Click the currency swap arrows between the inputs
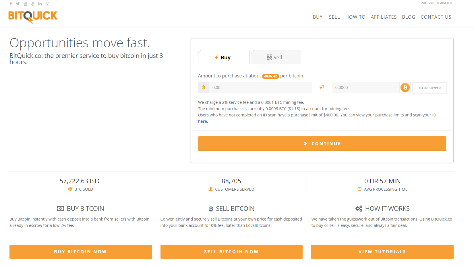This screenshot has height=267, width=474. [x=322, y=87]
